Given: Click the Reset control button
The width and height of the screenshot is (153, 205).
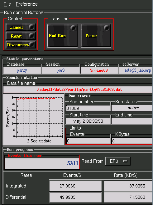Looking at the screenshot, I should [x=21, y=36].
